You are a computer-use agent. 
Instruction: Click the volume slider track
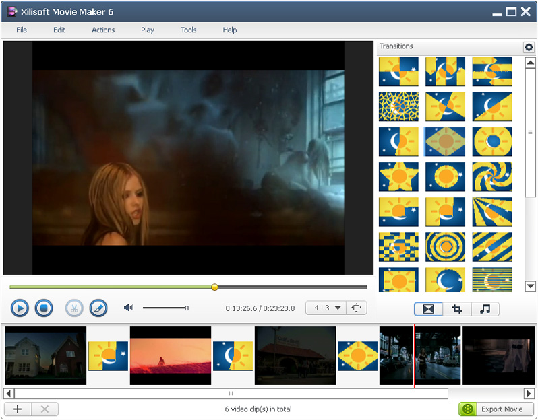tap(165, 308)
